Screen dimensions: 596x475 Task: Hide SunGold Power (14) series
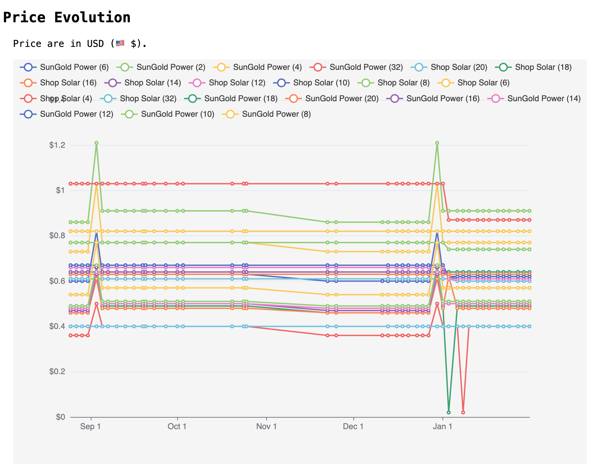click(534, 99)
